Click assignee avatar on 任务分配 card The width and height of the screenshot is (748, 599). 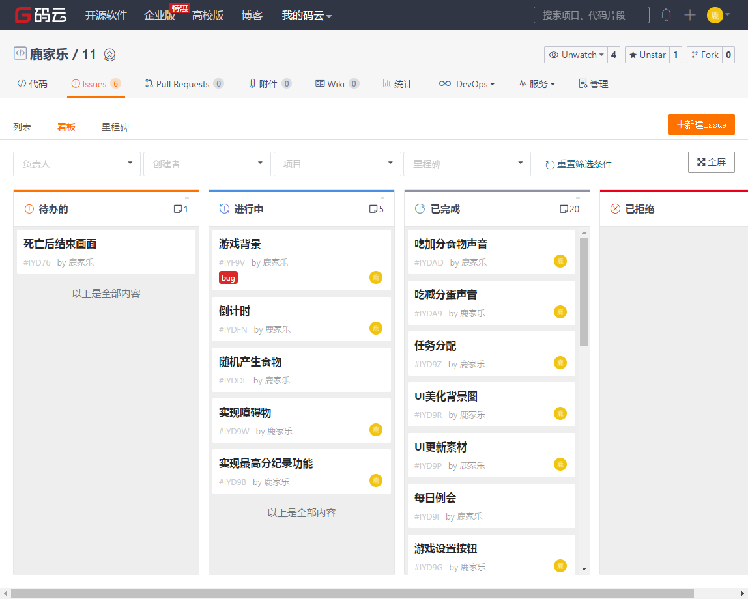[560, 363]
